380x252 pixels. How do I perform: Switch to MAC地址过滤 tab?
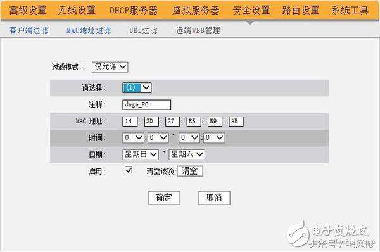pyautogui.click(x=89, y=30)
